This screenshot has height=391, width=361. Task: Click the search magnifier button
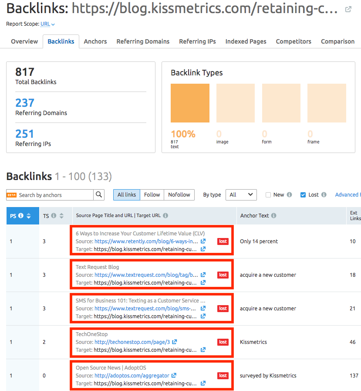[x=99, y=195]
